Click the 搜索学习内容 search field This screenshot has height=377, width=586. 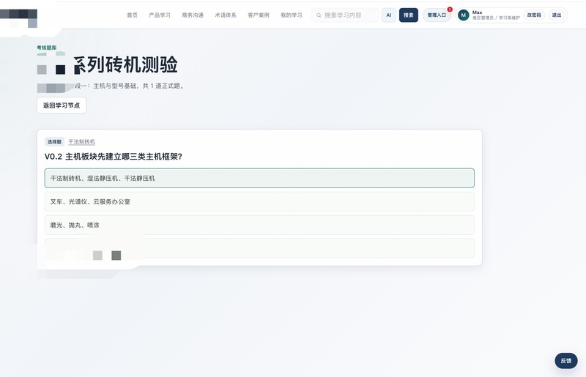click(345, 15)
